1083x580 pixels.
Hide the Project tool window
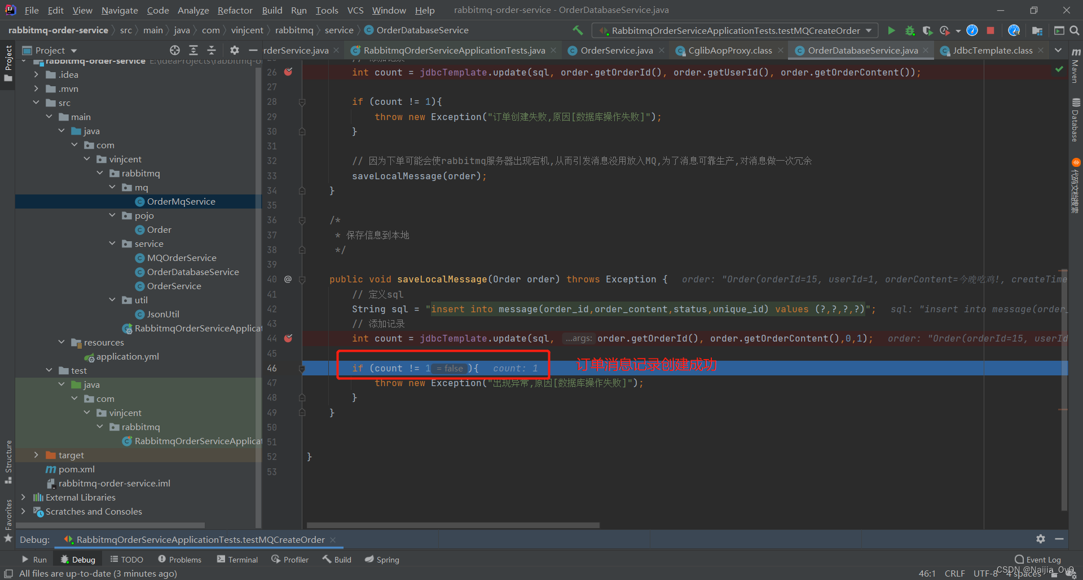253,50
